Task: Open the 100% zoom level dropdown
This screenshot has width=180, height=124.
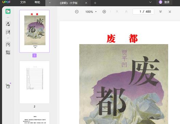Action: click(x=91, y=12)
